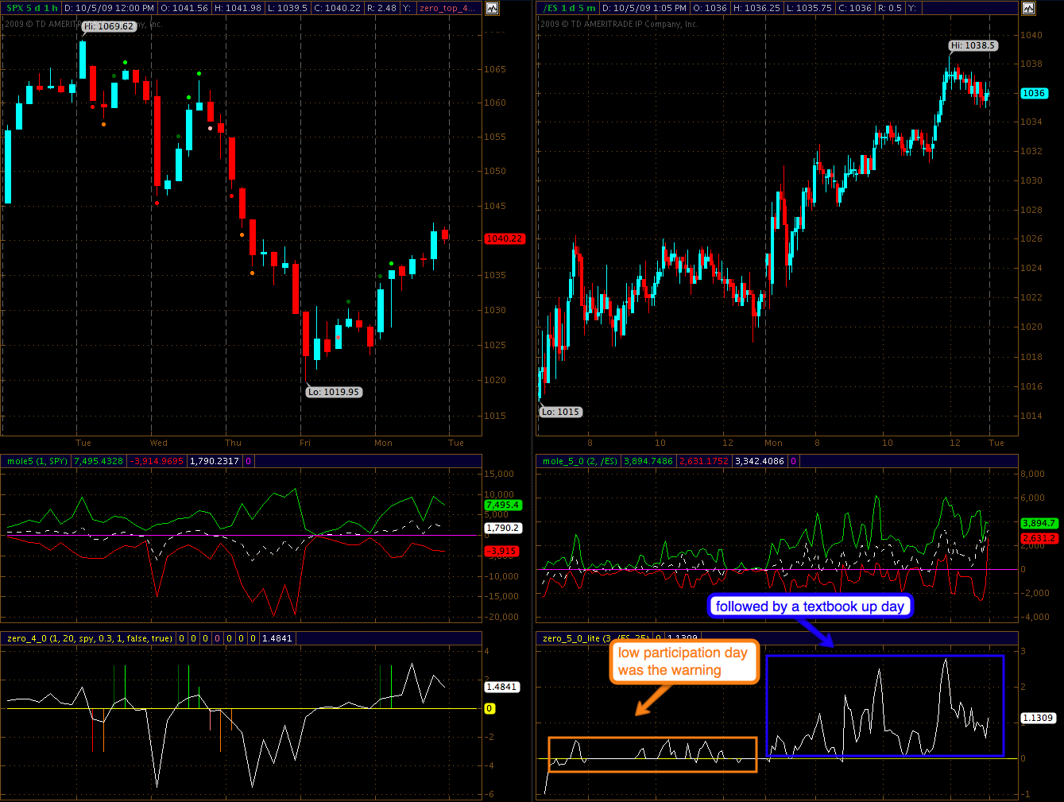This screenshot has width=1064, height=802.
Task: Click the Lo: 1015 price bubble
Action: click(x=561, y=412)
